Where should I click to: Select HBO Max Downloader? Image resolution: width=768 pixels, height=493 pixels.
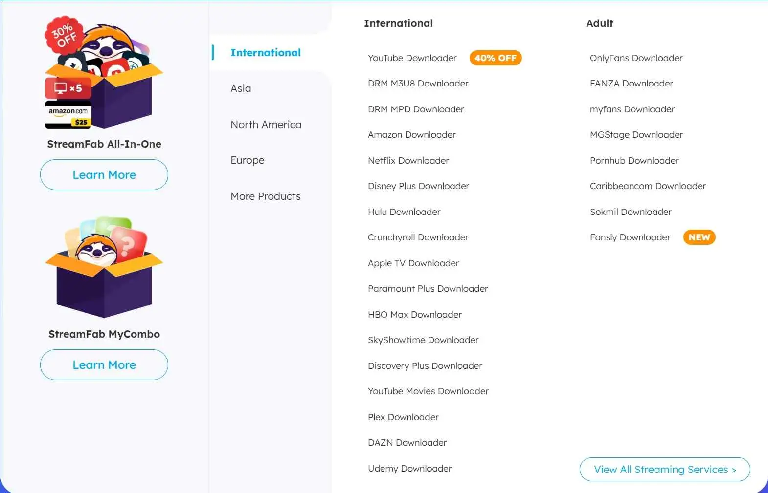point(415,315)
